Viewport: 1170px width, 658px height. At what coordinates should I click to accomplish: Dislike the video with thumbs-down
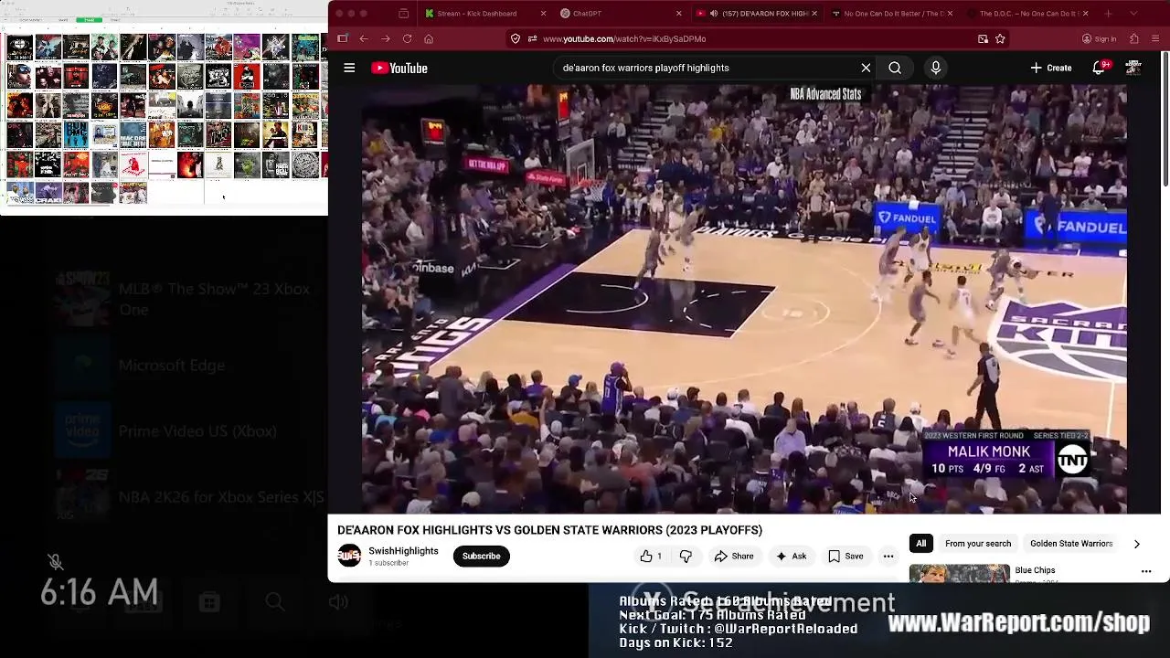tap(686, 556)
